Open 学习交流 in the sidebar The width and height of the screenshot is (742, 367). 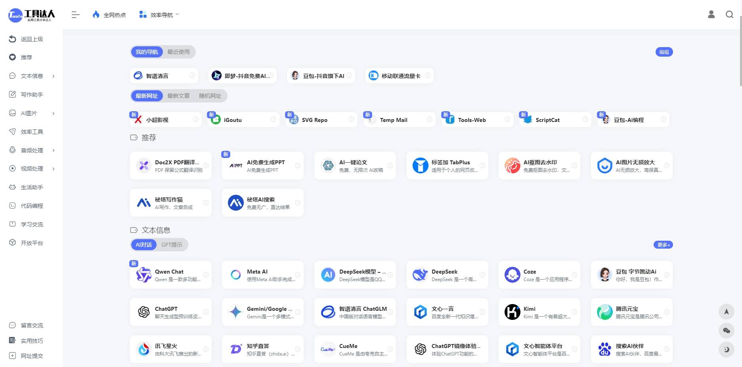(x=26, y=224)
